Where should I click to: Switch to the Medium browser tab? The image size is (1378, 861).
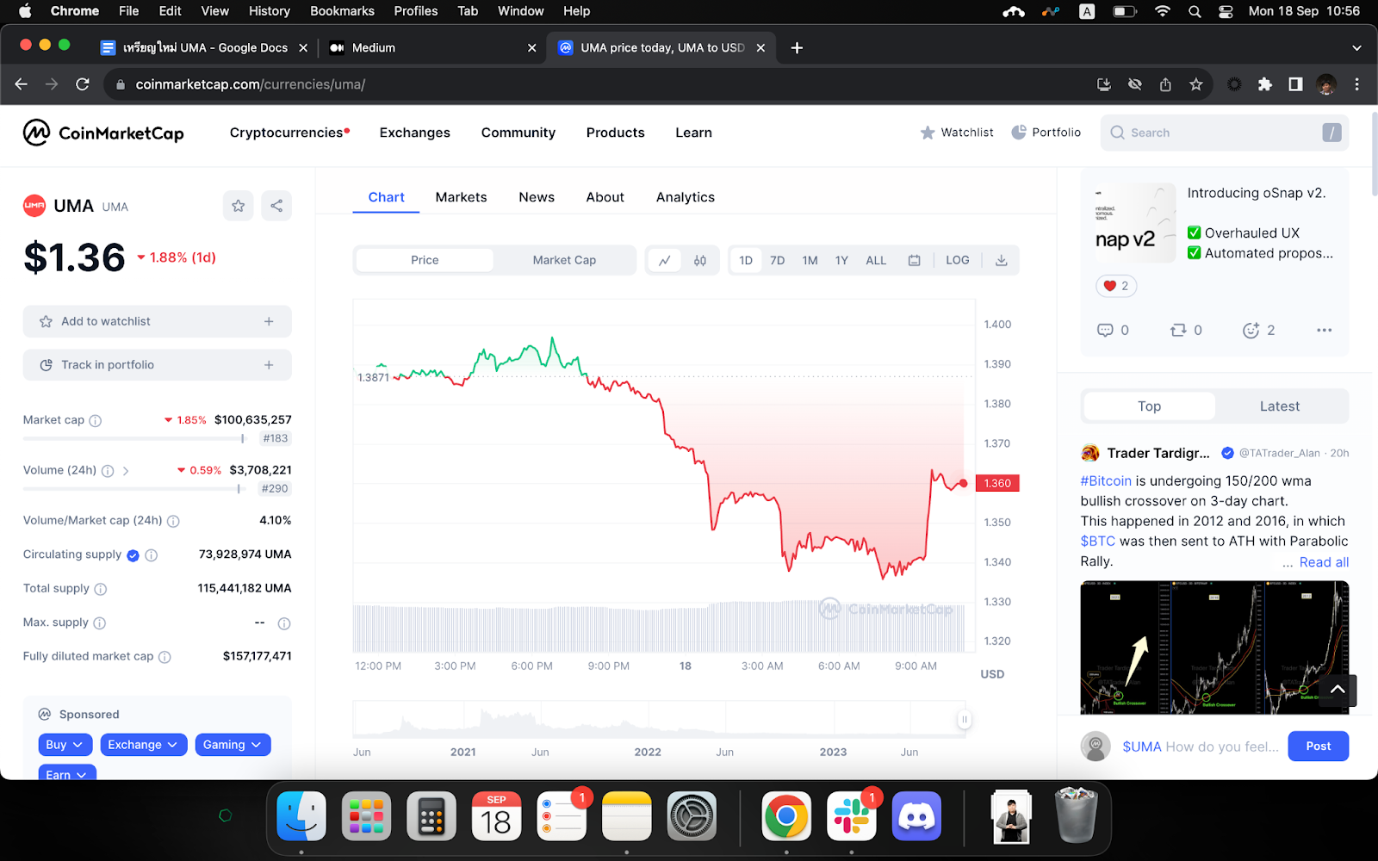point(433,48)
